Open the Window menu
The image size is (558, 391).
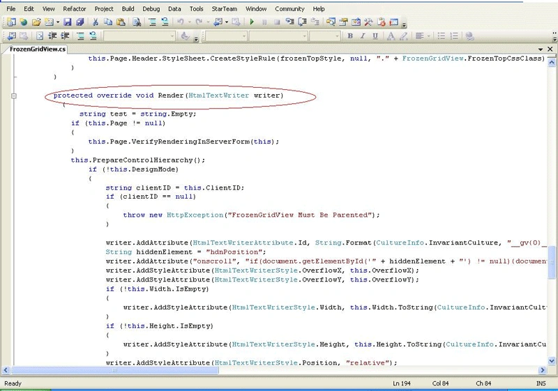[x=256, y=9]
